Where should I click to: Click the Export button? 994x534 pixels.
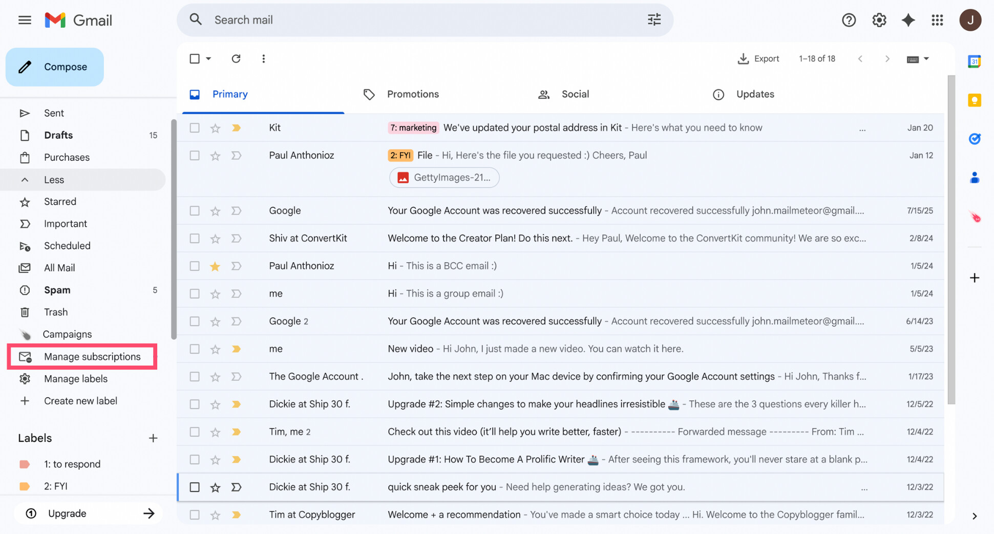(758, 58)
